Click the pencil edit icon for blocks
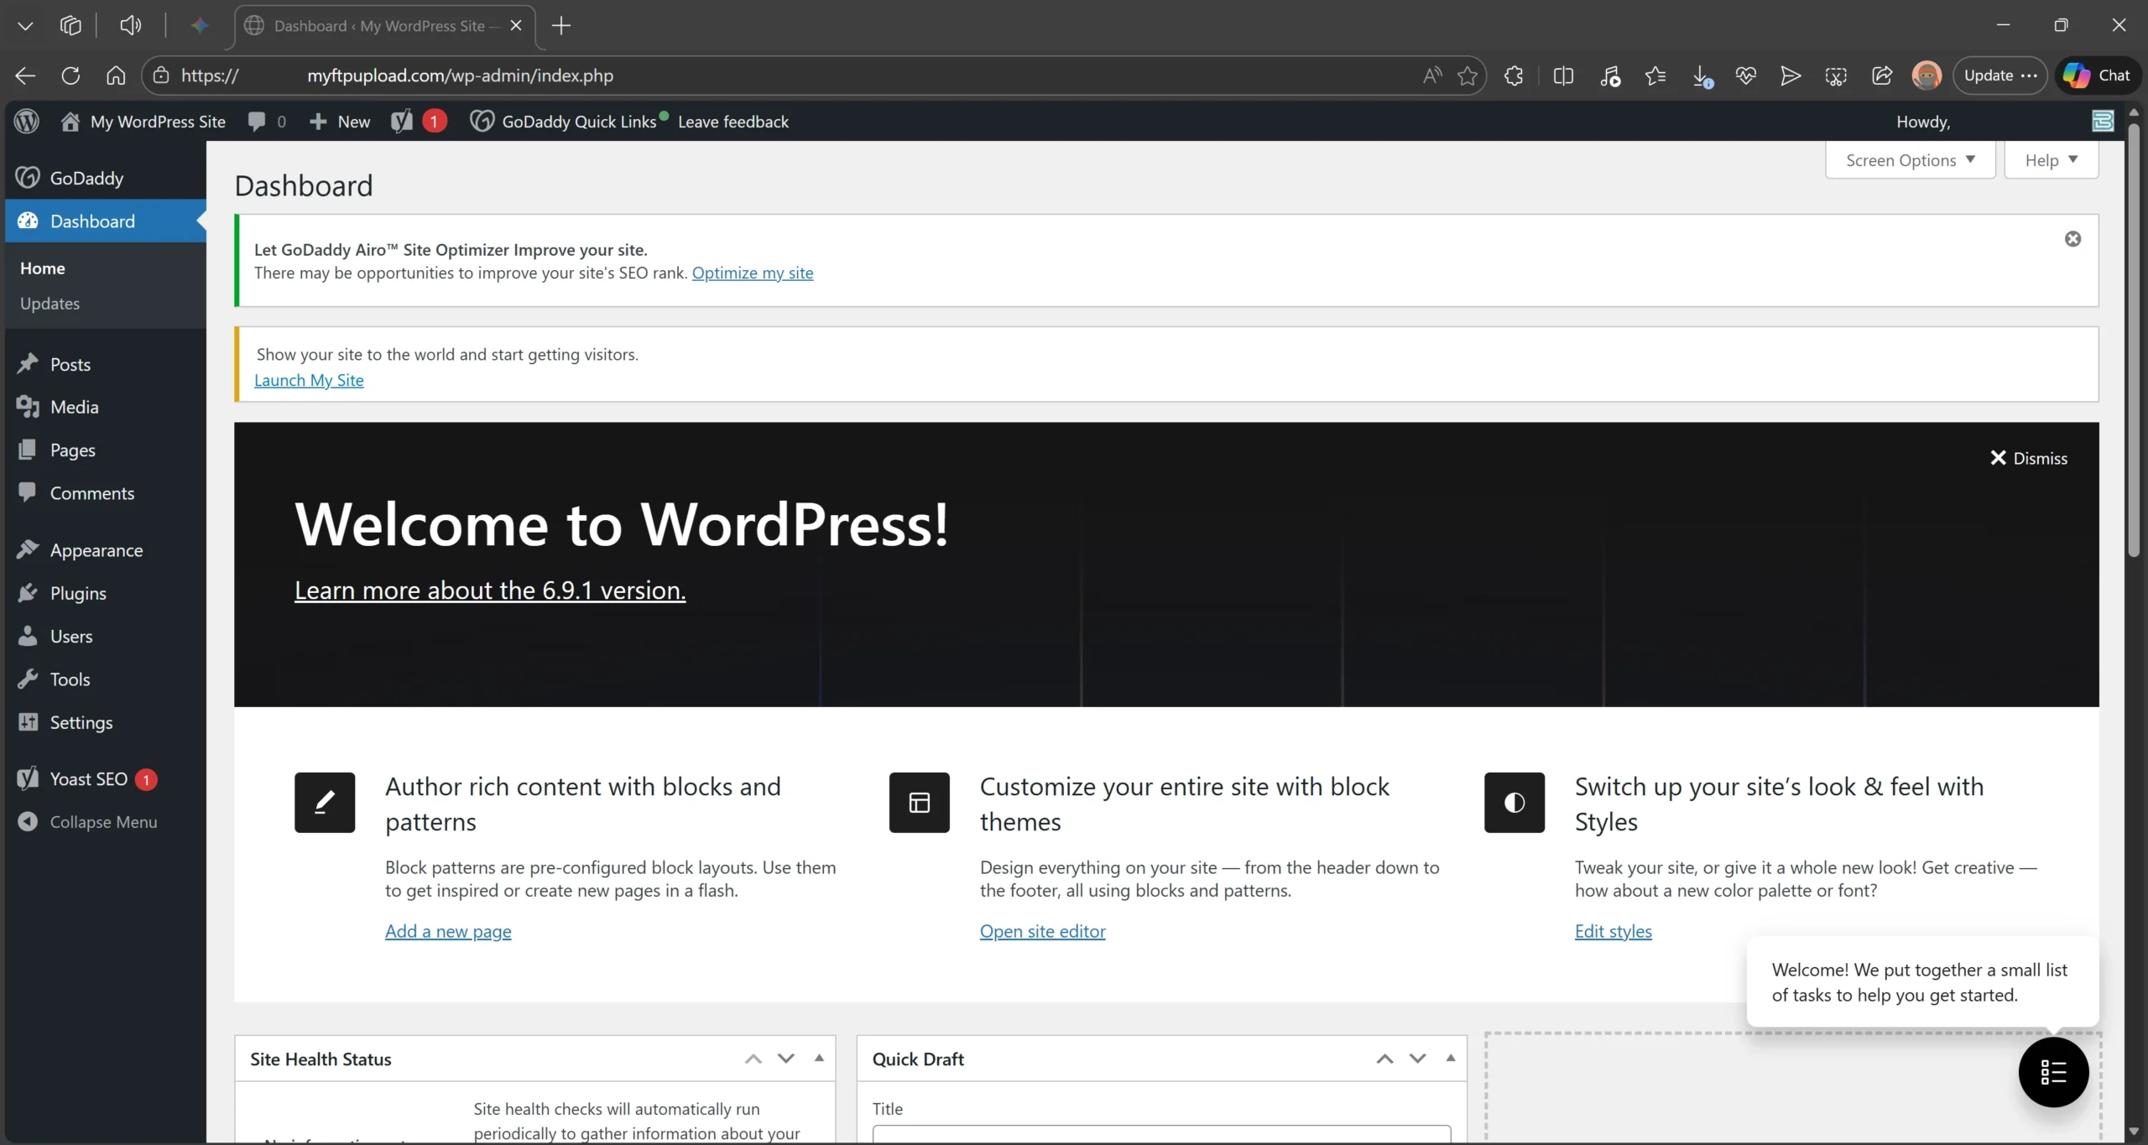 point(325,803)
